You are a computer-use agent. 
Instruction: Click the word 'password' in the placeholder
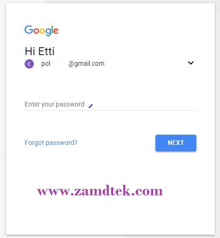point(70,105)
